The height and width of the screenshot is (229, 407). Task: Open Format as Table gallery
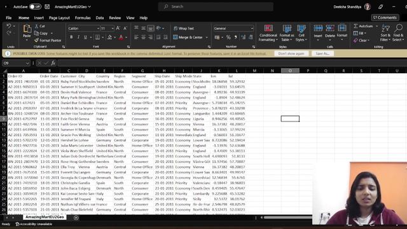click(287, 32)
